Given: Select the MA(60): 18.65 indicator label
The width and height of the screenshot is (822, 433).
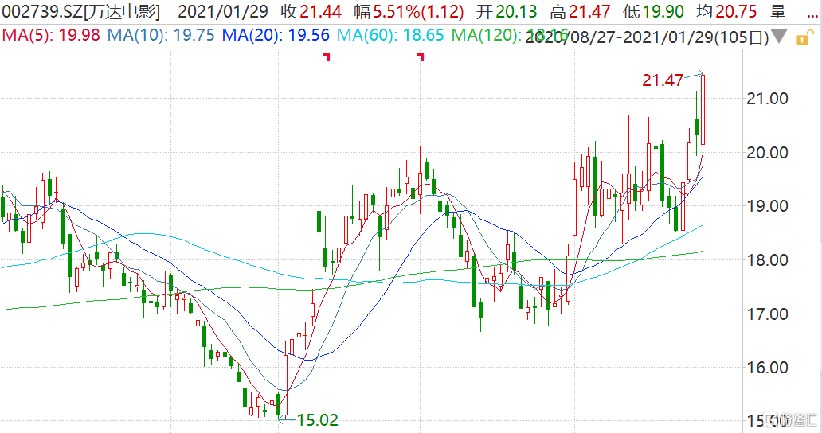Looking at the screenshot, I should click(390, 35).
